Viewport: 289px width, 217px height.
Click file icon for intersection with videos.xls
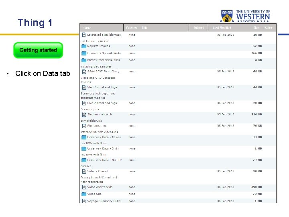(x=84, y=126)
